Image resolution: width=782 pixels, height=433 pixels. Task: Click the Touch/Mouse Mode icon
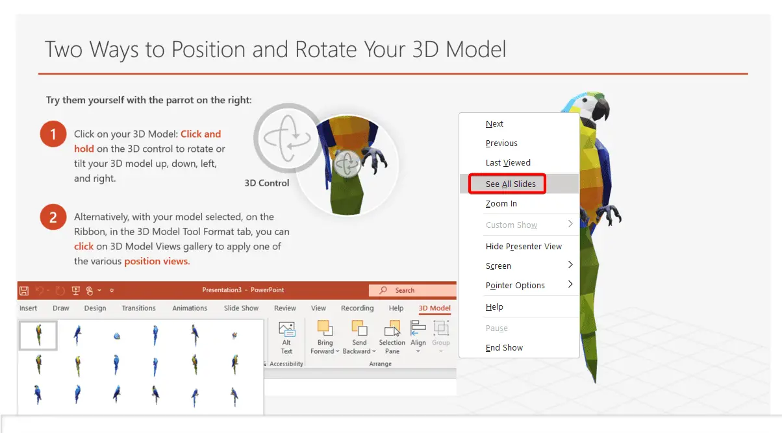(90, 290)
